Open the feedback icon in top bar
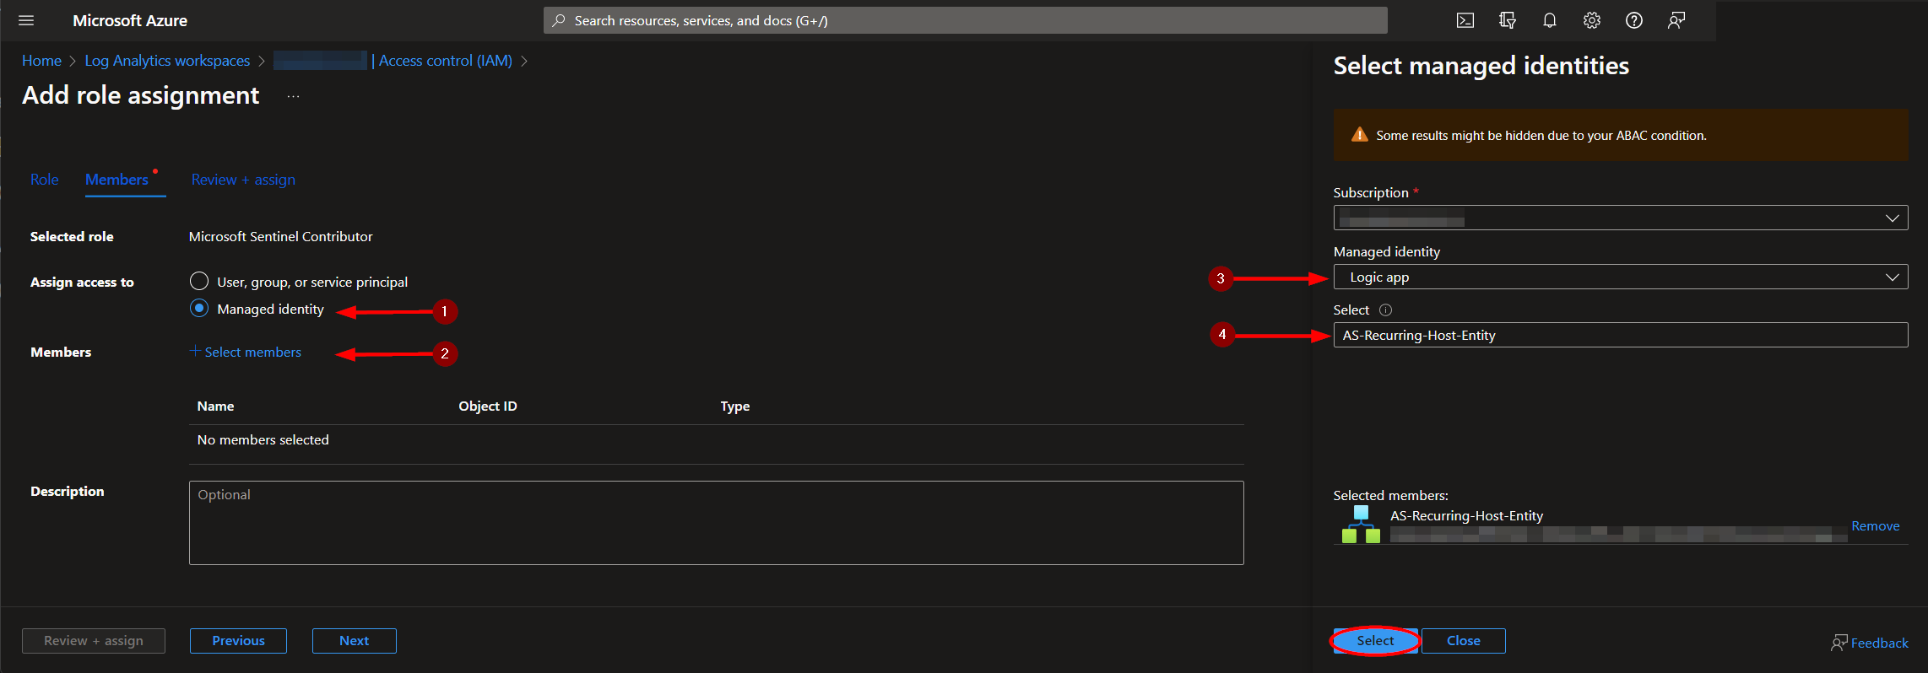This screenshot has height=673, width=1928. click(1676, 20)
